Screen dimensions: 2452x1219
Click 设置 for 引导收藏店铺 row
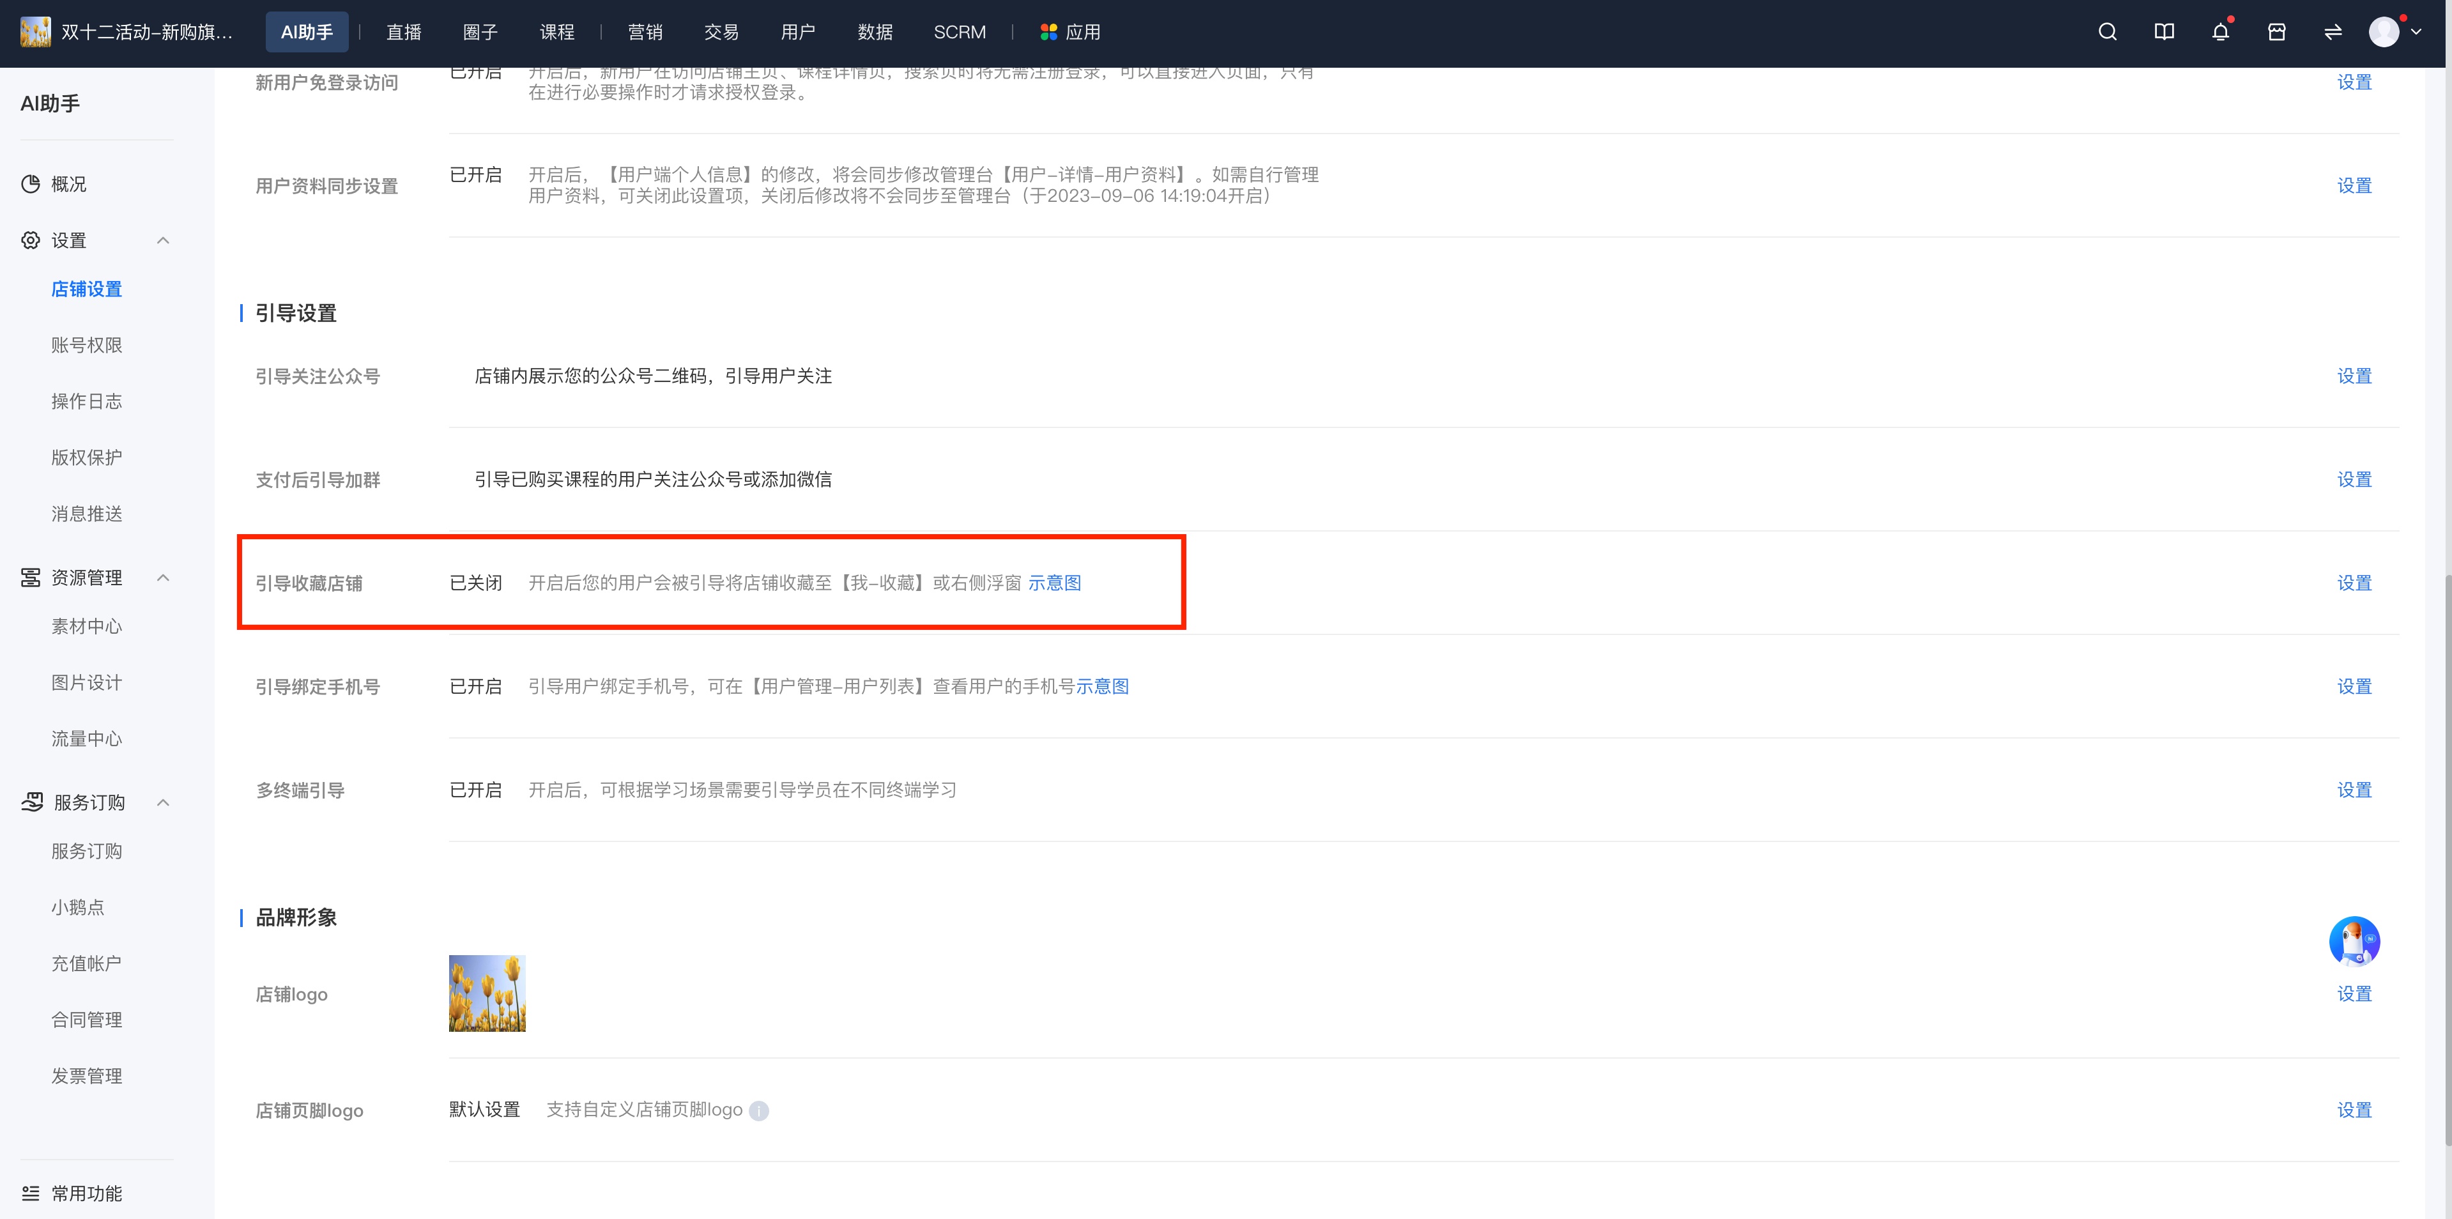pos(2354,583)
